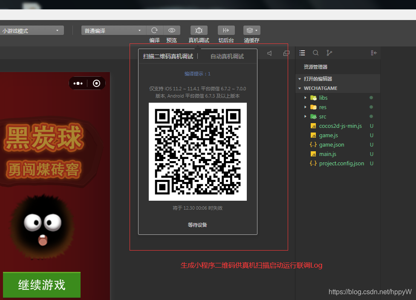
Task: Click the 编译提示：1 link
Action: point(197,74)
